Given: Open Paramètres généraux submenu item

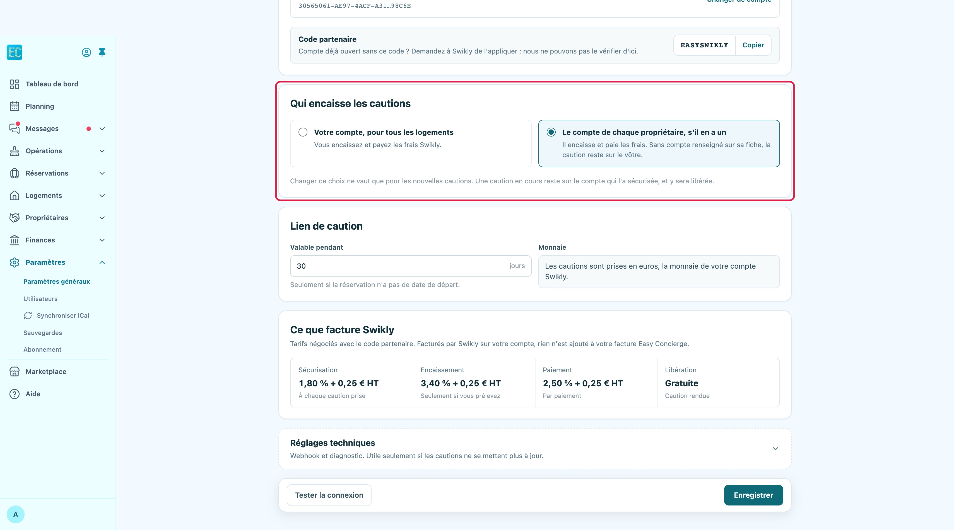Looking at the screenshot, I should pyautogui.click(x=57, y=281).
